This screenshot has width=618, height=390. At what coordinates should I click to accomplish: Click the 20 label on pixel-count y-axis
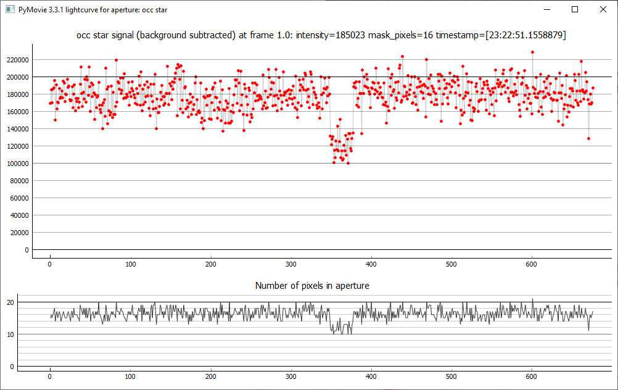coord(10,302)
